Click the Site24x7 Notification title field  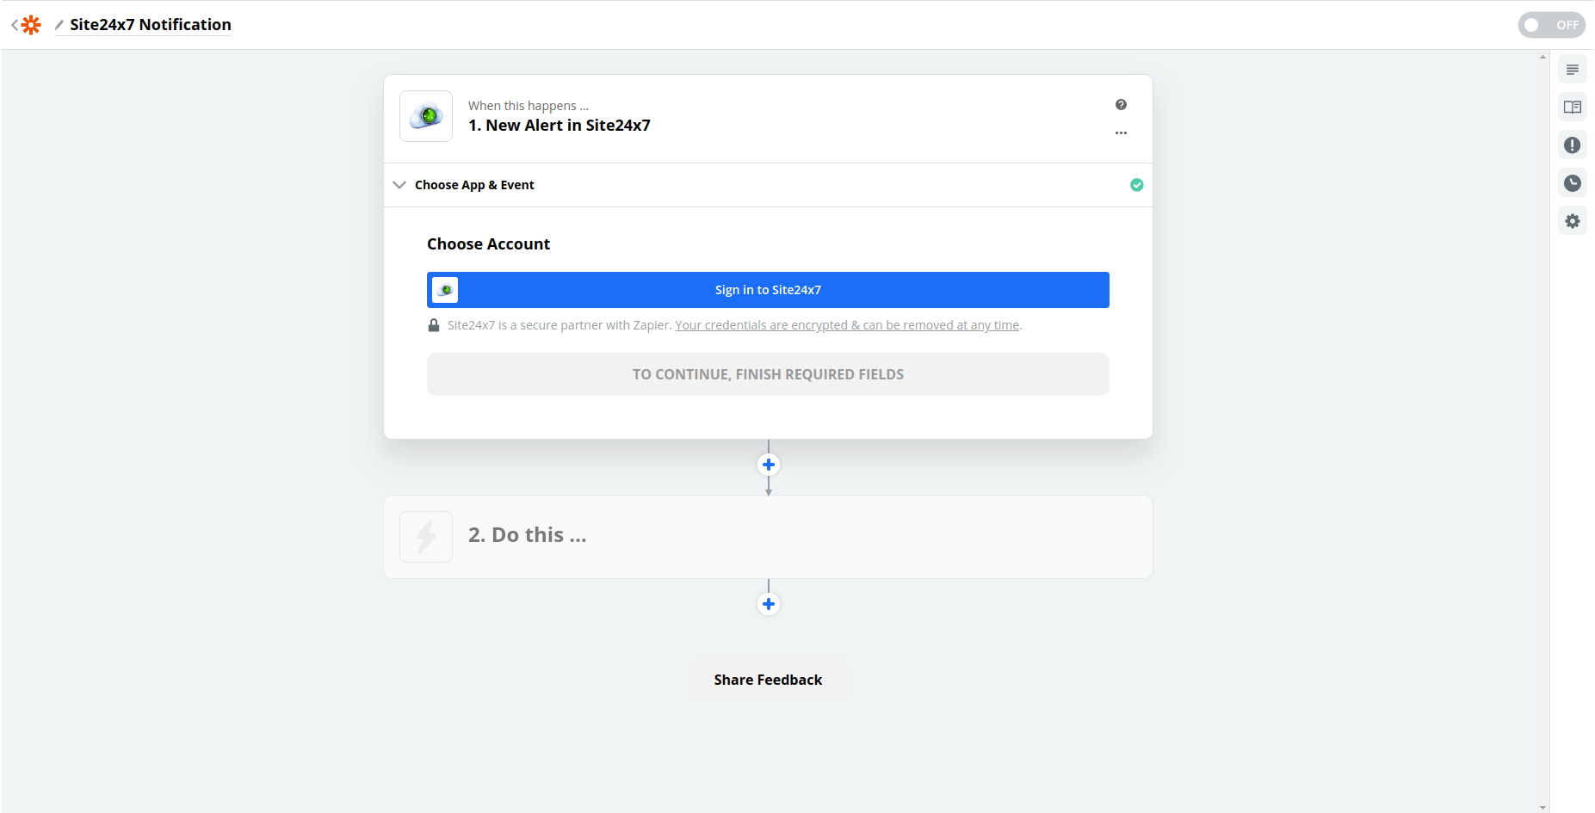coord(151,25)
